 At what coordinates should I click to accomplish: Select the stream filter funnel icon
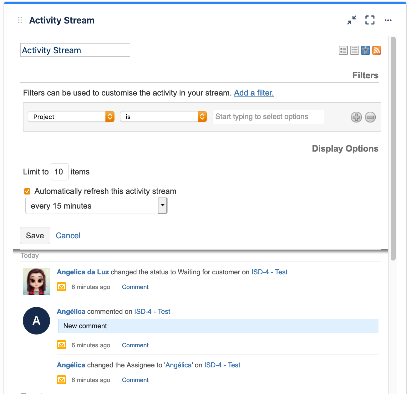[x=365, y=50]
